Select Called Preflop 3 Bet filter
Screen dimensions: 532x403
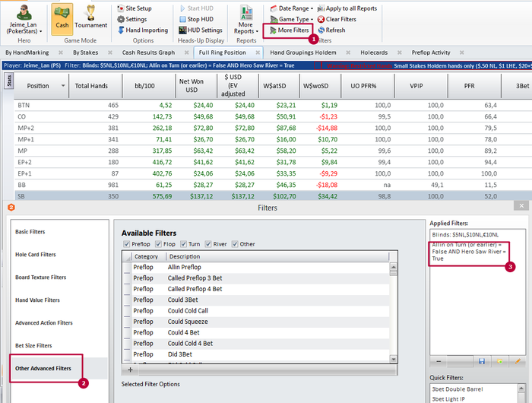click(x=256, y=278)
